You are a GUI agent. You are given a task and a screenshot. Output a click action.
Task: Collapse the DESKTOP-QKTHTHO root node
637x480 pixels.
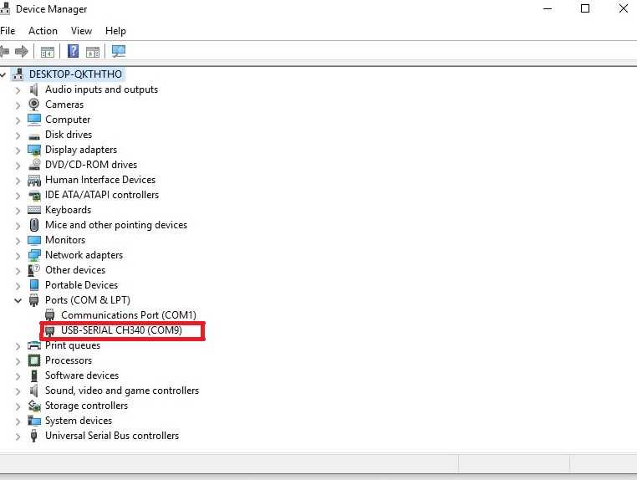[3, 74]
